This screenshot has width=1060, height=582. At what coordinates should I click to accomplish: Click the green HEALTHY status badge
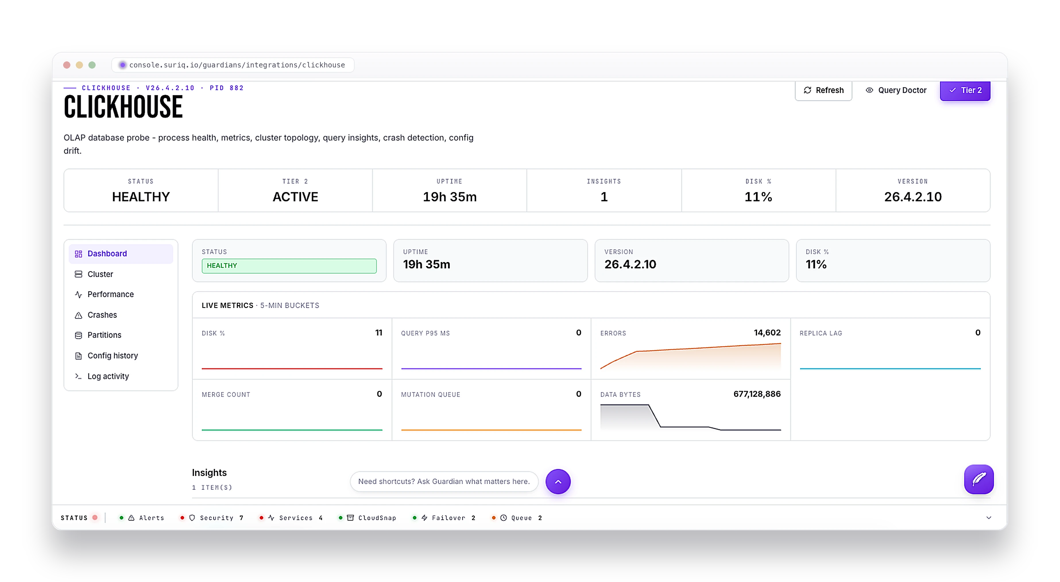click(x=289, y=266)
